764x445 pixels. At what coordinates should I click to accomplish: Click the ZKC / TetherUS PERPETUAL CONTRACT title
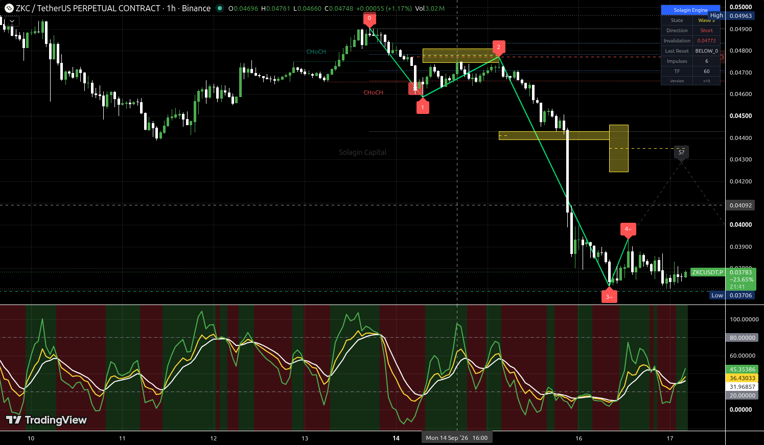(x=88, y=8)
